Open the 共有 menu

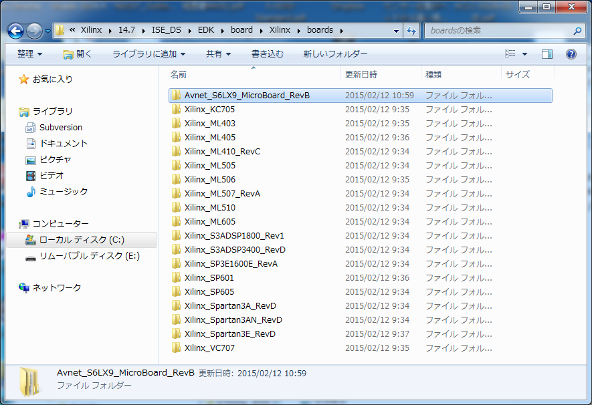click(218, 54)
